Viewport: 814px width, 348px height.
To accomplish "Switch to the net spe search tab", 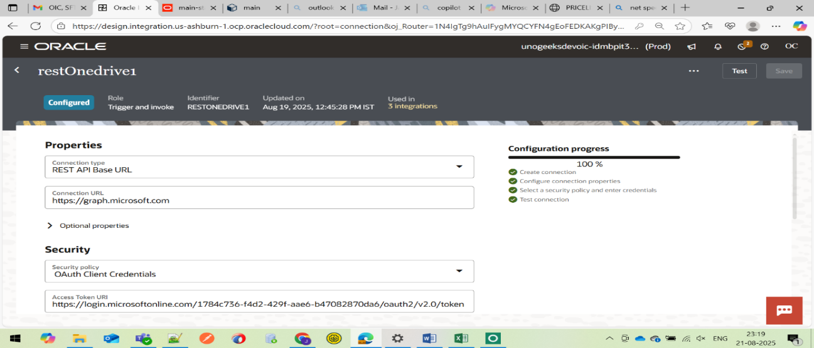I will pos(641,8).
